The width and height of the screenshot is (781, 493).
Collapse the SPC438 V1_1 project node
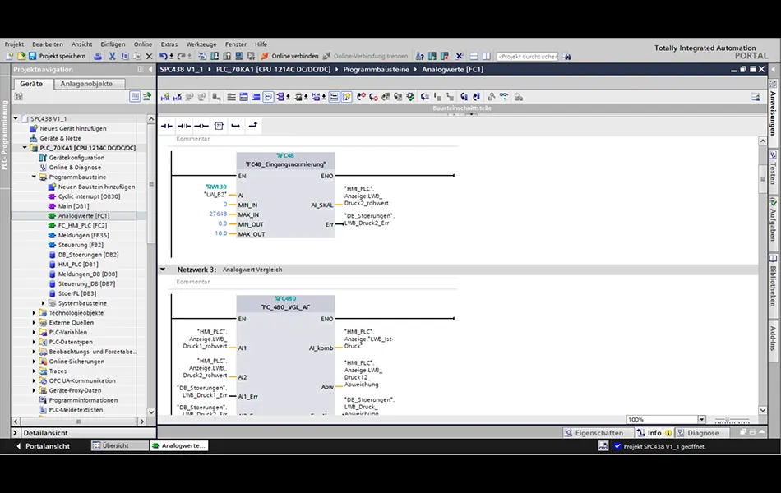tap(16, 118)
